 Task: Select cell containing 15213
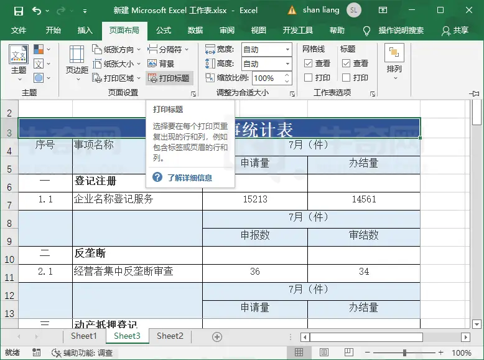pos(255,201)
